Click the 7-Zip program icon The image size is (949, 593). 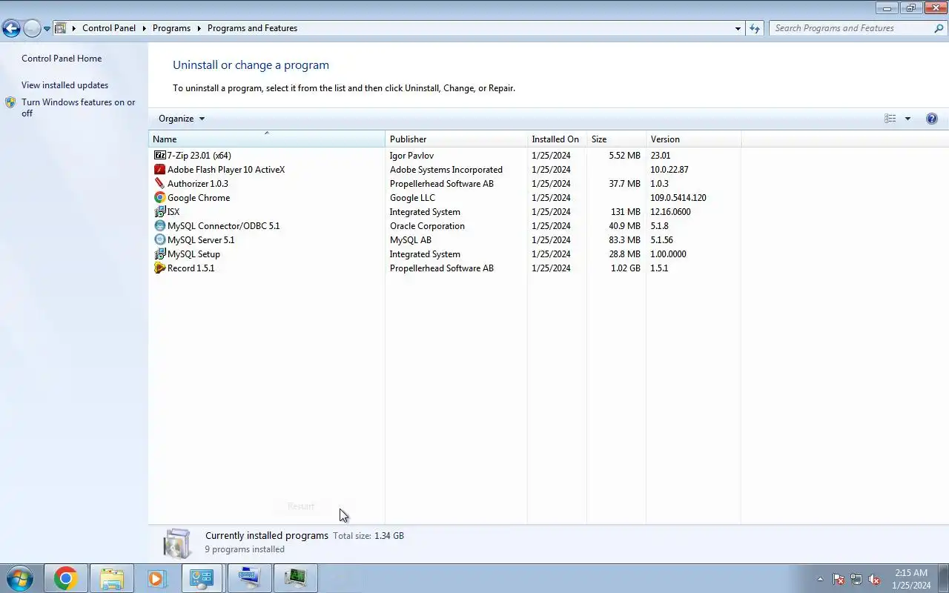160,156
